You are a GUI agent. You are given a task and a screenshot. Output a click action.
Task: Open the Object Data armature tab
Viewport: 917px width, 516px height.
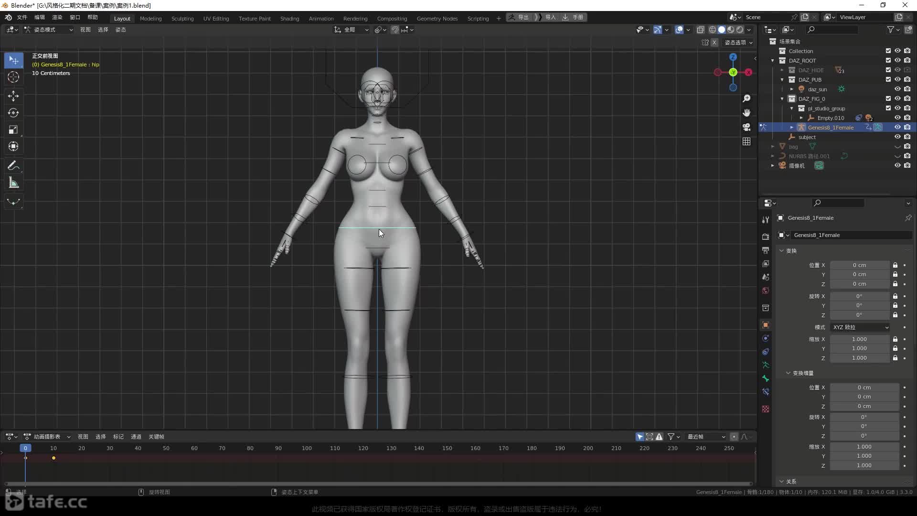coord(766,365)
